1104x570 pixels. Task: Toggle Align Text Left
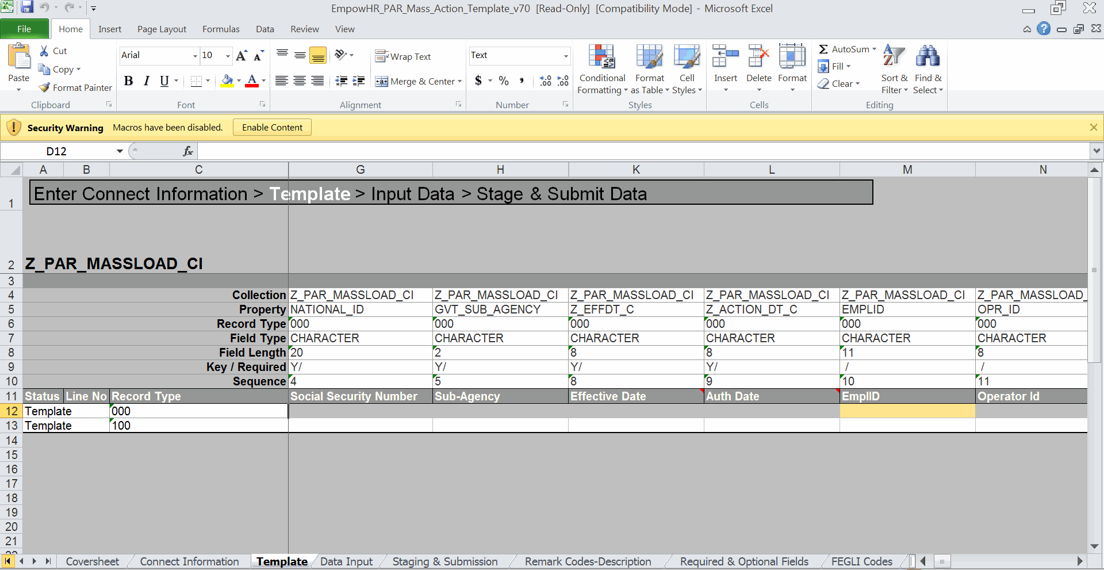pyautogui.click(x=281, y=81)
